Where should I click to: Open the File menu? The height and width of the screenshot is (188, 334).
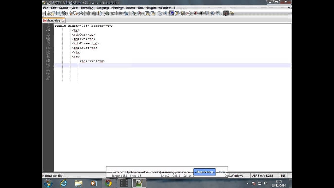pos(46,8)
